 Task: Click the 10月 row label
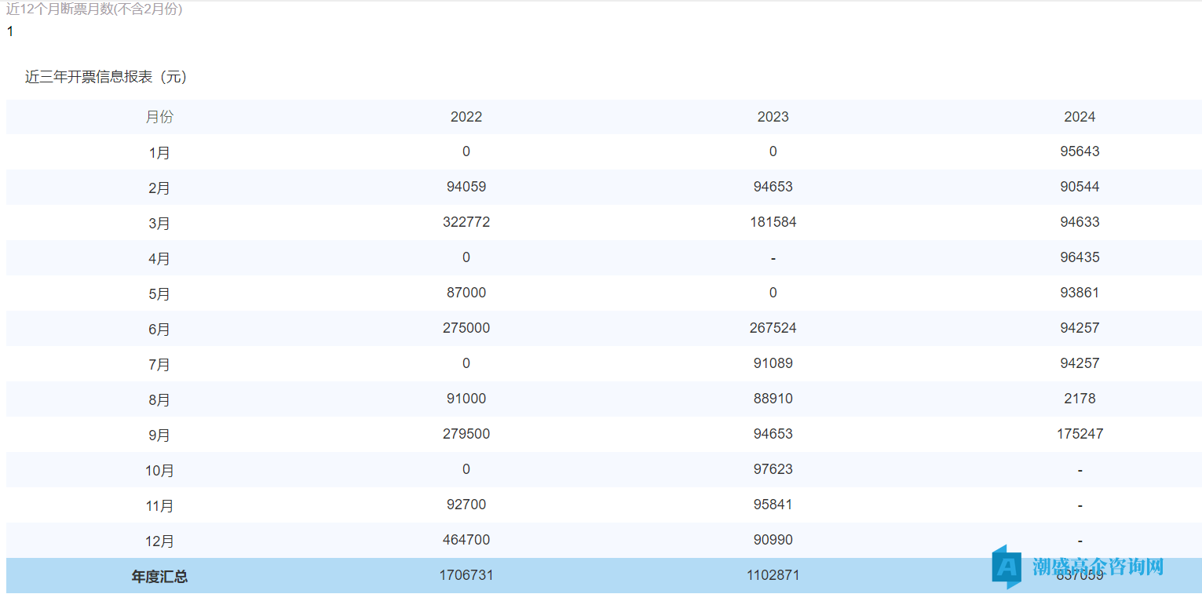159,470
